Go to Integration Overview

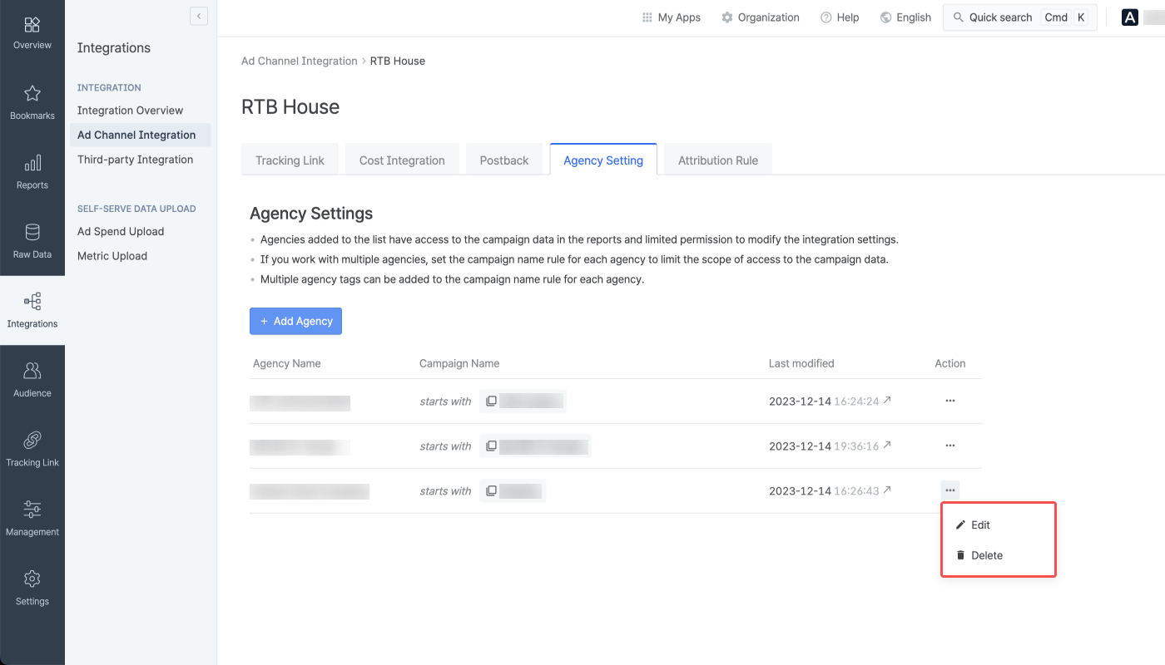pos(130,110)
